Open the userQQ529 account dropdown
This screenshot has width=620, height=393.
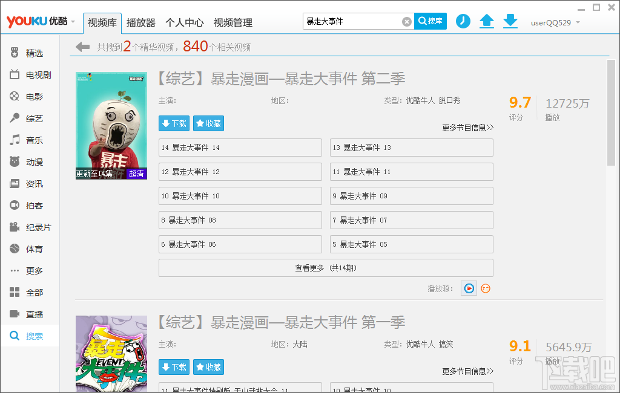pyautogui.click(x=578, y=22)
